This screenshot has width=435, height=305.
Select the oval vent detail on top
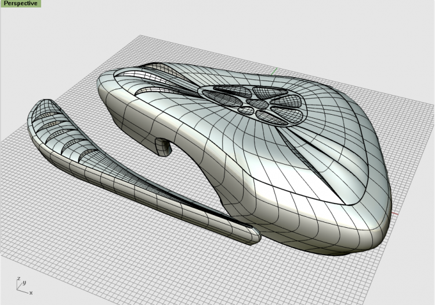(x=253, y=106)
